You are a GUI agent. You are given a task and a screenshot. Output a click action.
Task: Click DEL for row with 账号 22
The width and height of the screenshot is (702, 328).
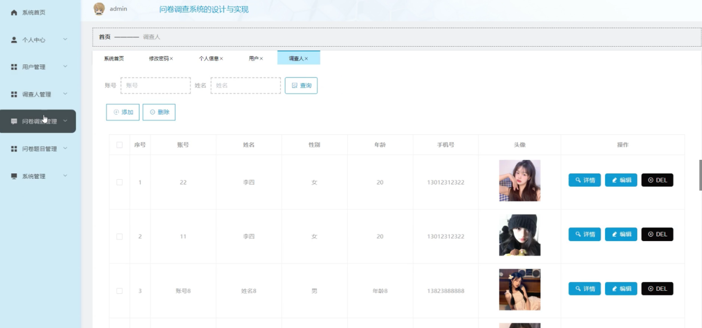657,180
